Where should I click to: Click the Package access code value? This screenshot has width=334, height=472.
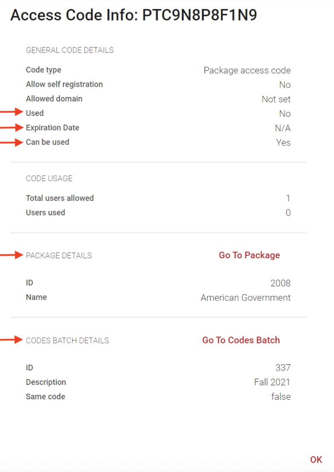[x=247, y=71]
